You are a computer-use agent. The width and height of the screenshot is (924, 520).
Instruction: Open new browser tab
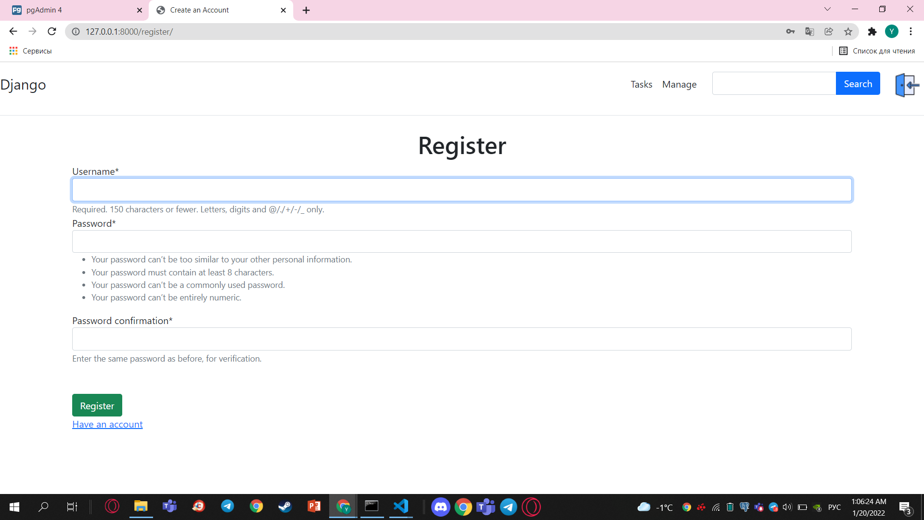click(x=306, y=10)
